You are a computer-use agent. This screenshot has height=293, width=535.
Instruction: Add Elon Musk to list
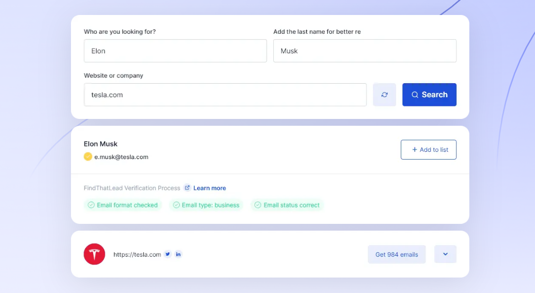[x=429, y=149]
